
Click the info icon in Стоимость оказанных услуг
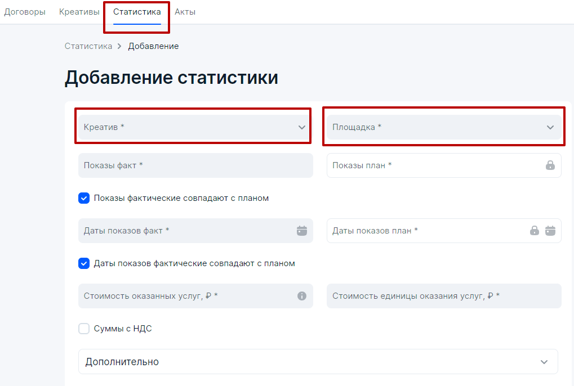click(x=301, y=296)
